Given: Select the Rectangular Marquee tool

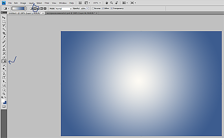Looking at the screenshot, I should tap(4, 22).
